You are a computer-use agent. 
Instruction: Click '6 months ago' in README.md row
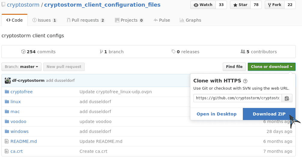coord(278,141)
